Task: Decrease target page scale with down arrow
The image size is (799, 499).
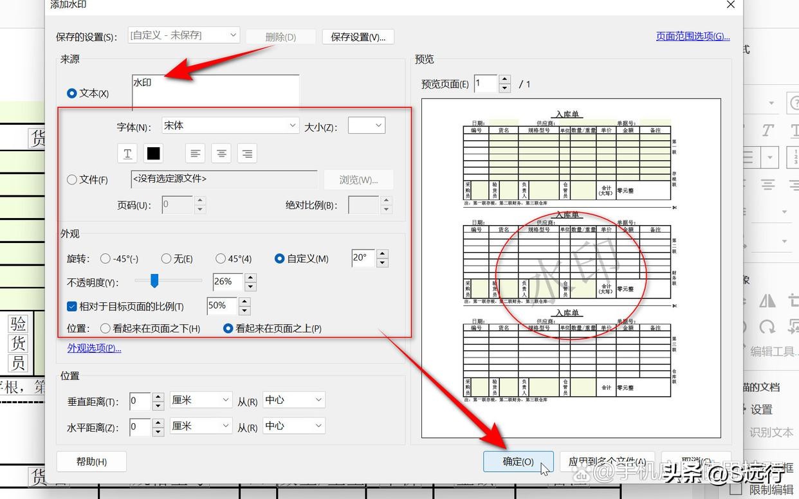Action: pos(244,311)
